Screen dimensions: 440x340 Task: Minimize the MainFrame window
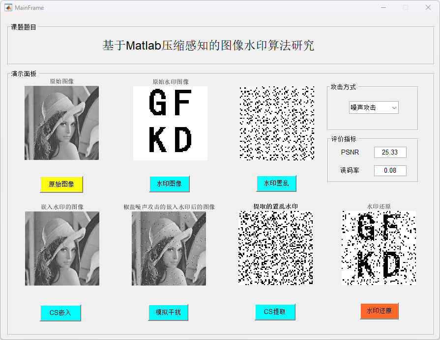pos(383,7)
